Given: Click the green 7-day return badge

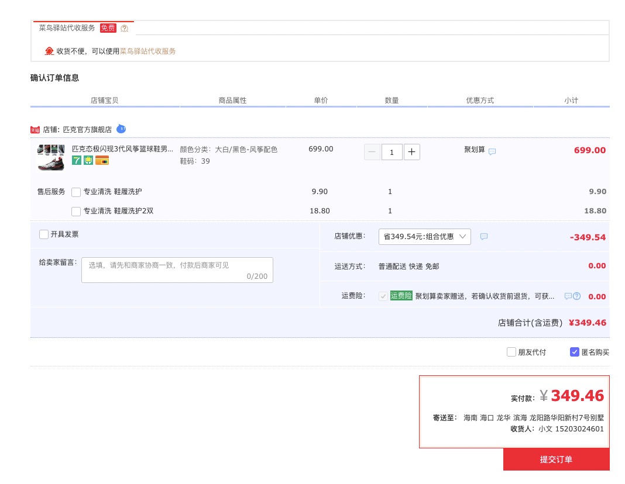Looking at the screenshot, I should click(x=77, y=160).
